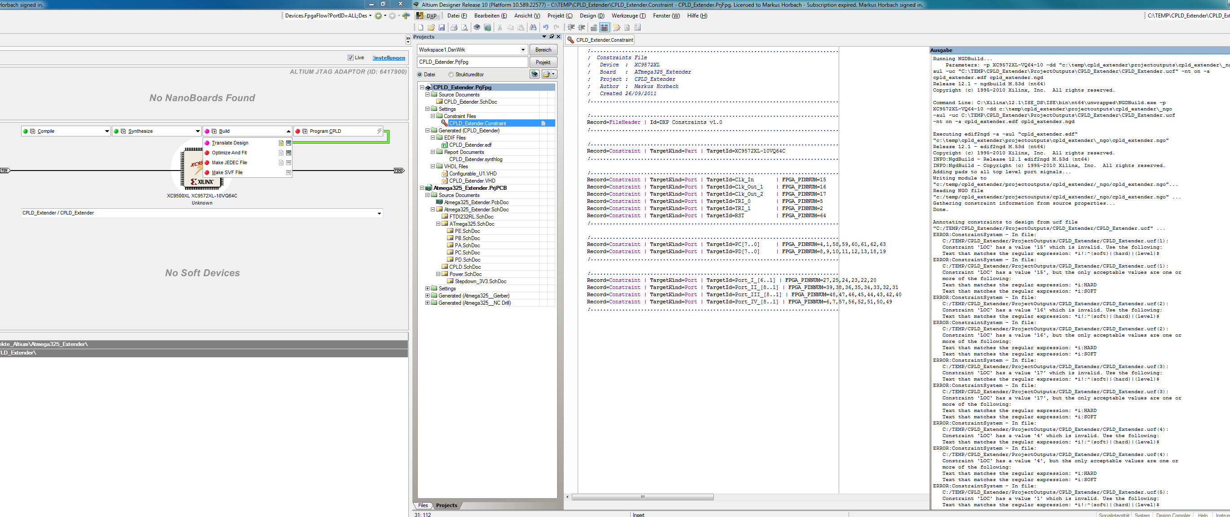Select CPLD_Extender.SchDoc in project tree
The height and width of the screenshot is (517, 1230).
470,102
